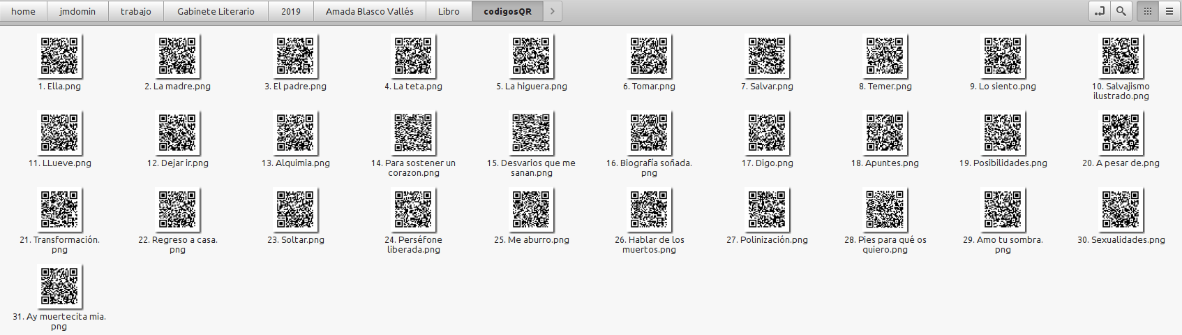
Task: Toggle the location entry icon
Action: pyautogui.click(x=1100, y=11)
